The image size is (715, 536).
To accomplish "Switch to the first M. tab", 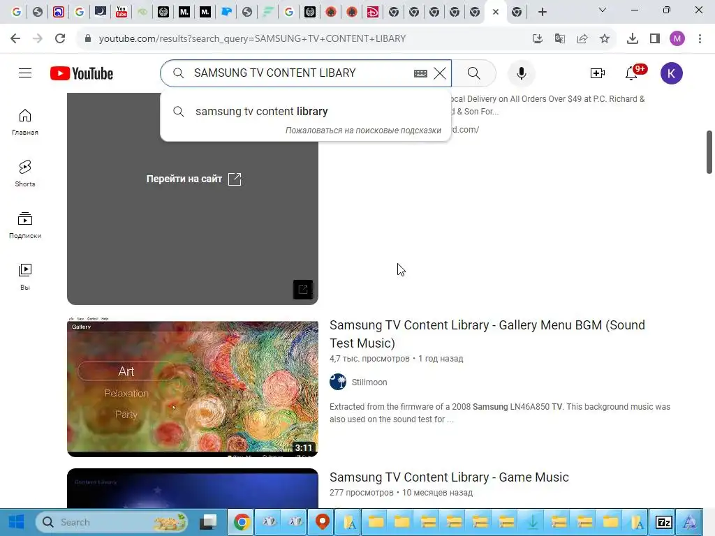I will [184, 12].
